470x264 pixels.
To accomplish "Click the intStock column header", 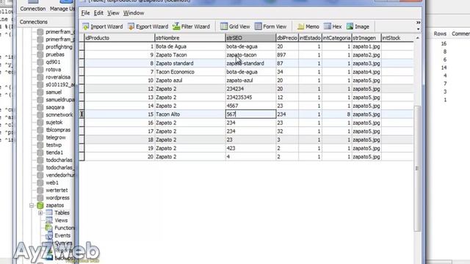I will click(x=397, y=38).
